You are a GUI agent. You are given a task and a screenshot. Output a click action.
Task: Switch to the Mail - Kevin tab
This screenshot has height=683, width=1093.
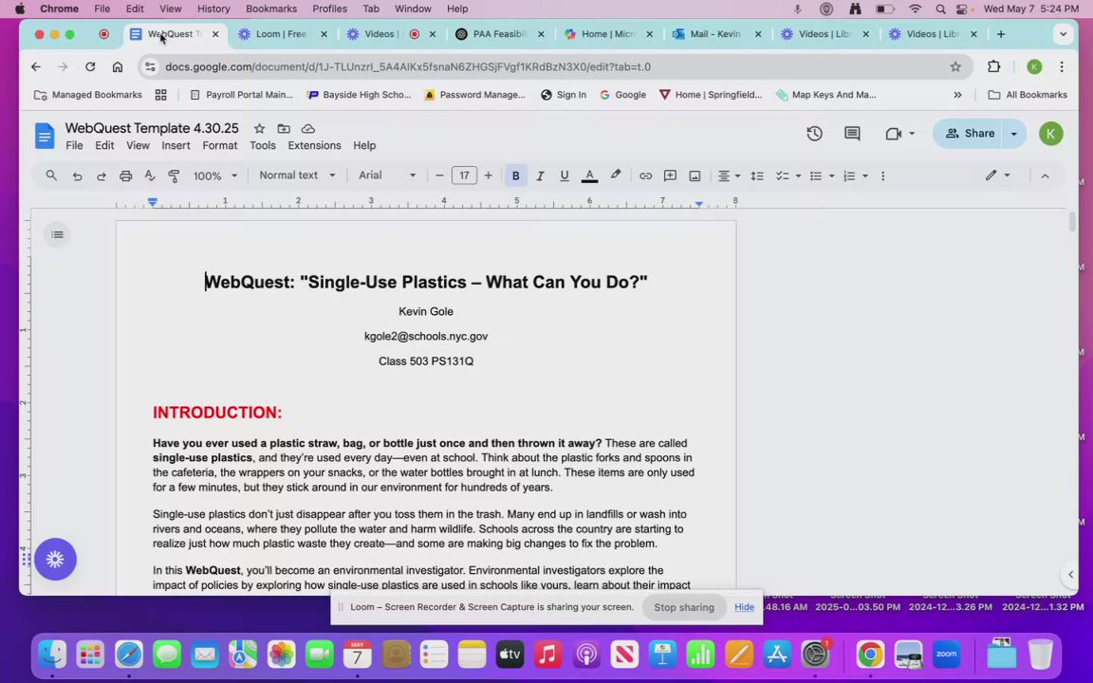point(714,34)
